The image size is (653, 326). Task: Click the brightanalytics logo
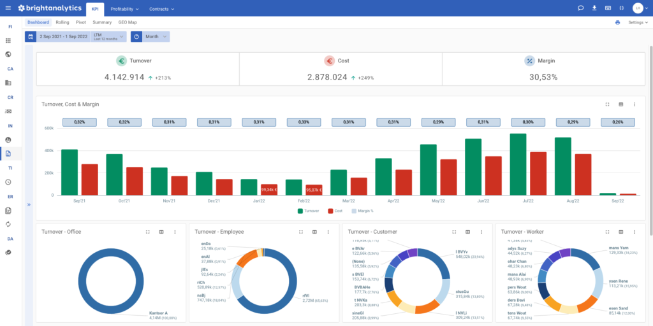pos(50,8)
